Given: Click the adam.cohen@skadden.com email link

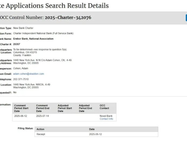Looking at the screenshot, I should click(28, 74).
